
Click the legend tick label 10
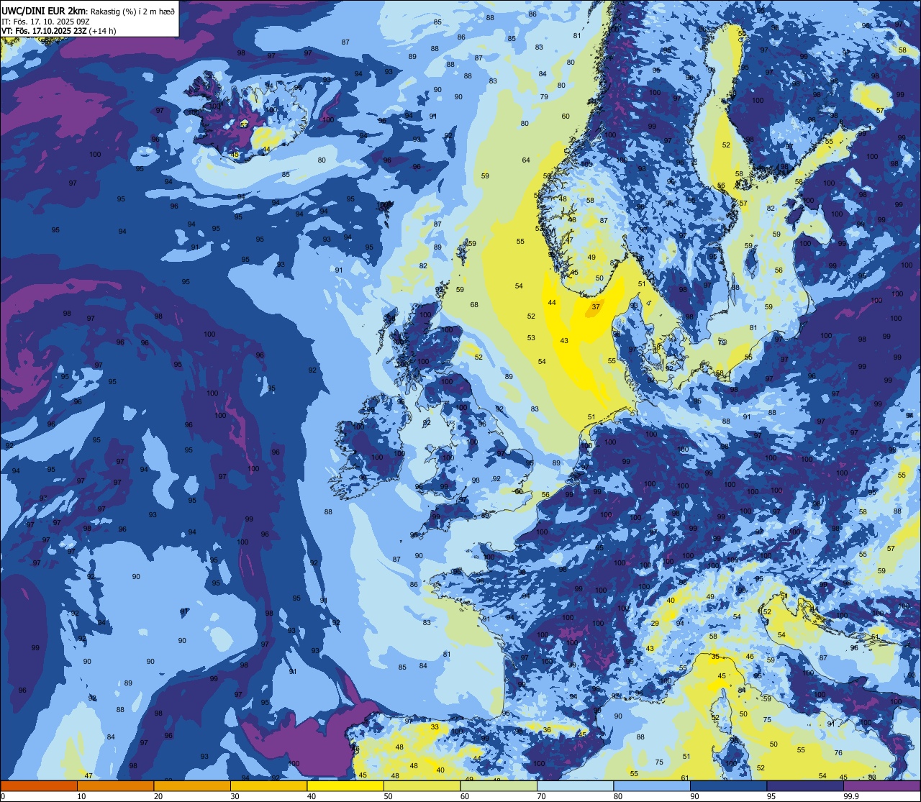[x=81, y=796]
